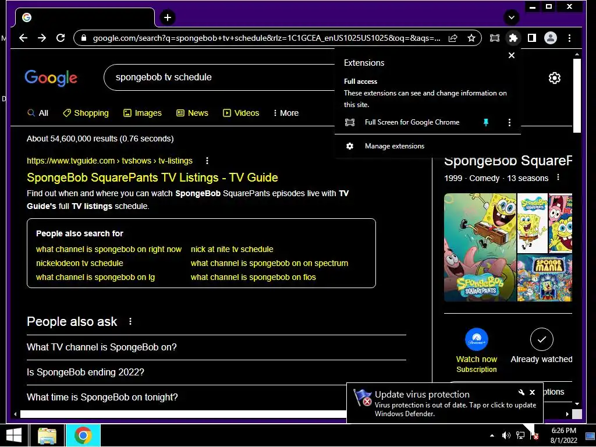596x447 pixels.
Task: Expand What TV channel is SpongeBob on
Action: (217, 347)
